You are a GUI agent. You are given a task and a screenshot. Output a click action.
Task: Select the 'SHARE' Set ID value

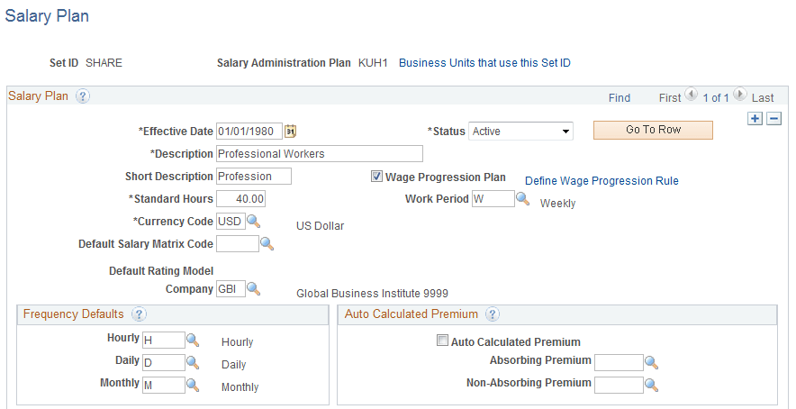tap(104, 63)
